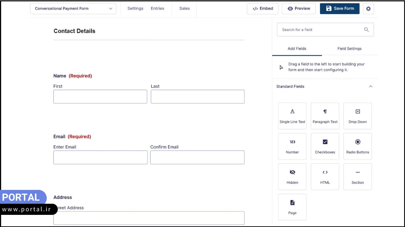Click the Save Form button

tap(340, 9)
